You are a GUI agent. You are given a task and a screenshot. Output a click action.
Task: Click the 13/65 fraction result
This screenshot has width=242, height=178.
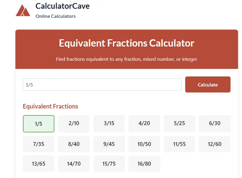38,163
